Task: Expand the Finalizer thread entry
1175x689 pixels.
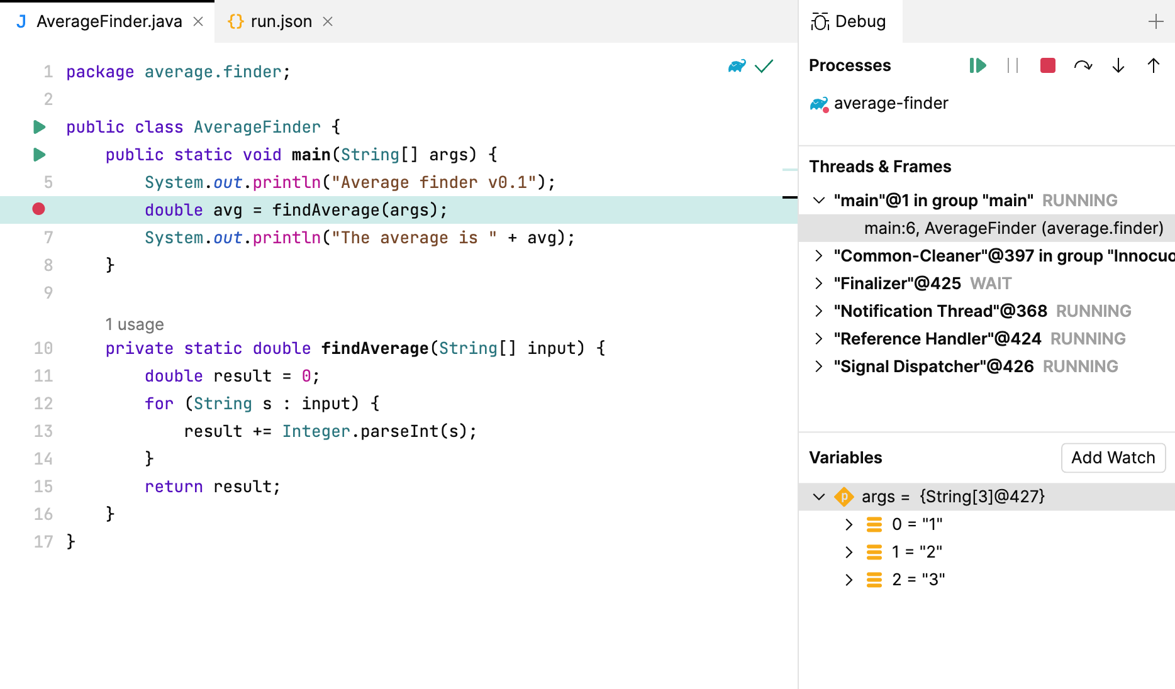Action: click(x=819, y=283)
